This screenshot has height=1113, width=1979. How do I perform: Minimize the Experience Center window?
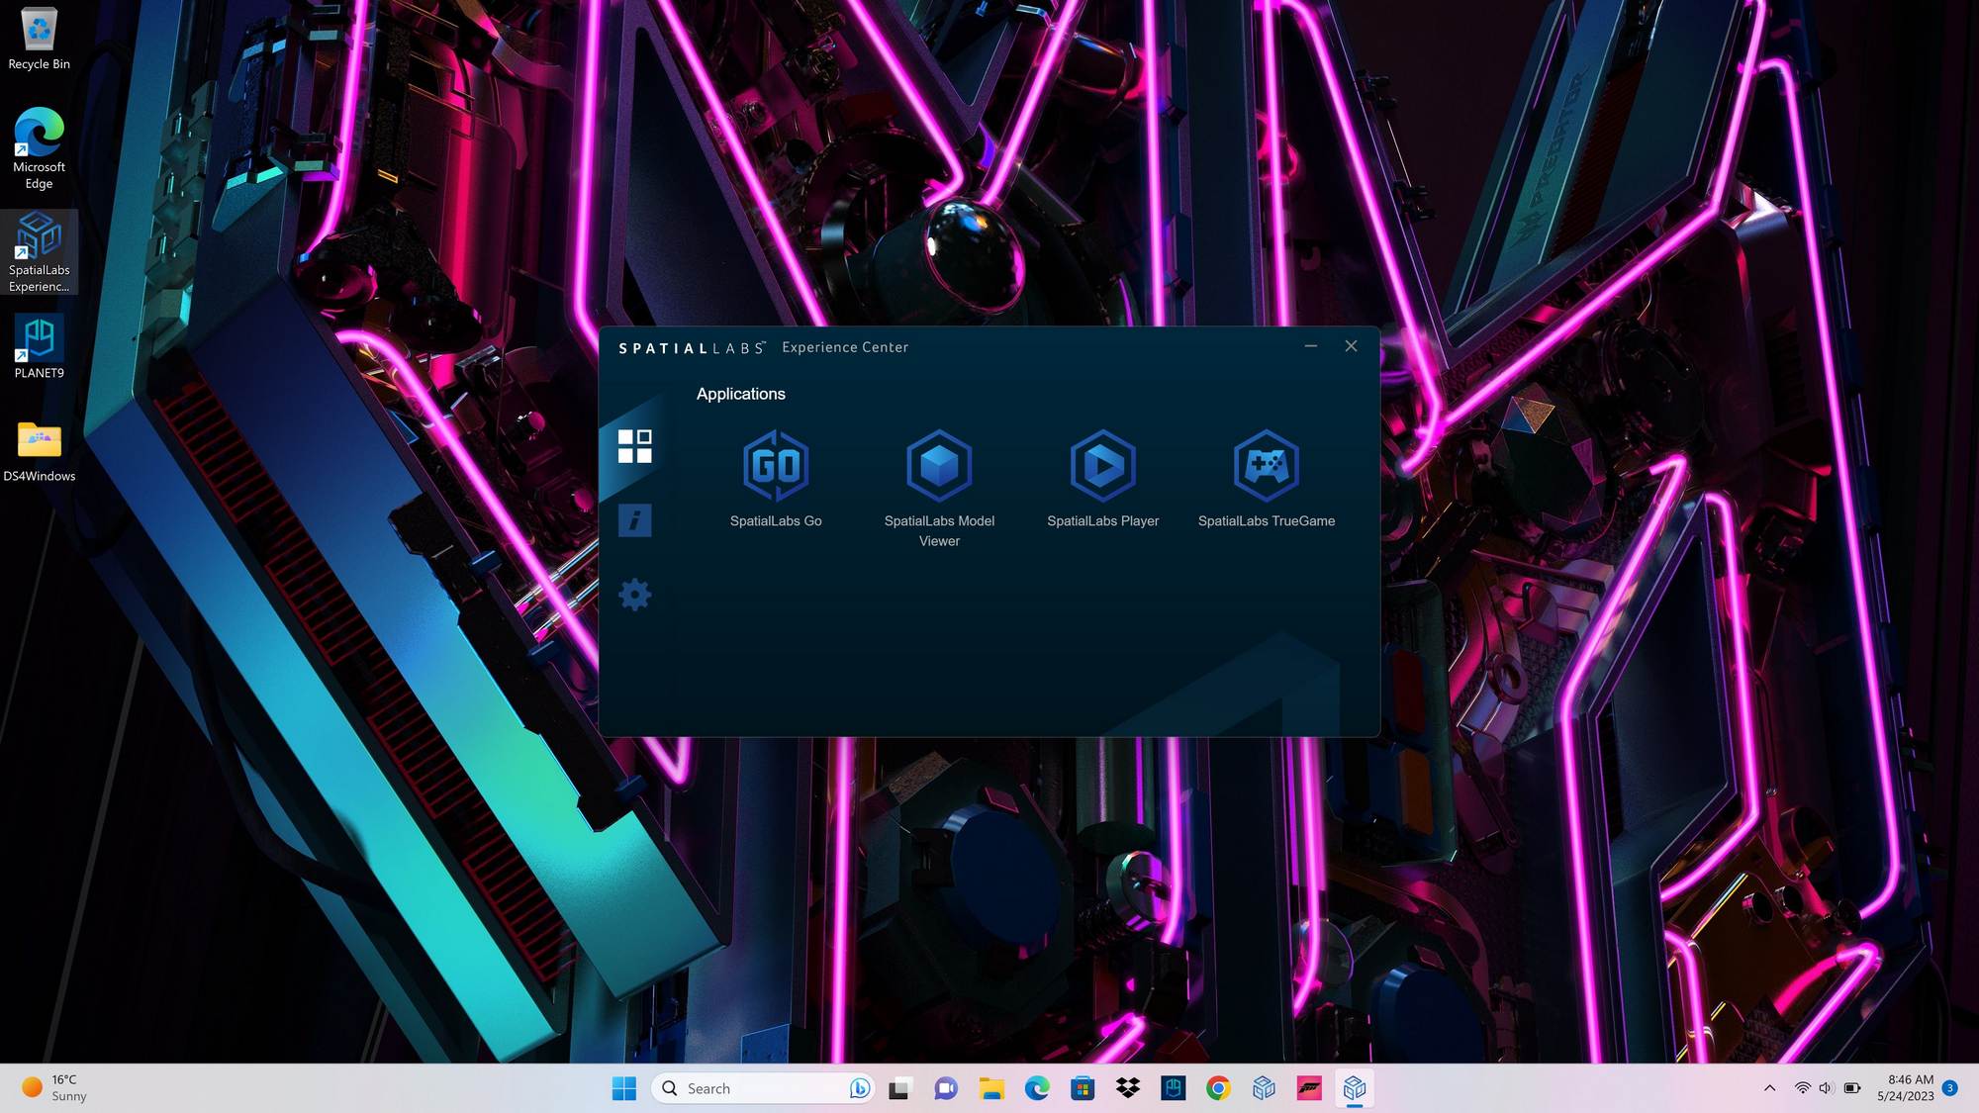(1310, 346)
